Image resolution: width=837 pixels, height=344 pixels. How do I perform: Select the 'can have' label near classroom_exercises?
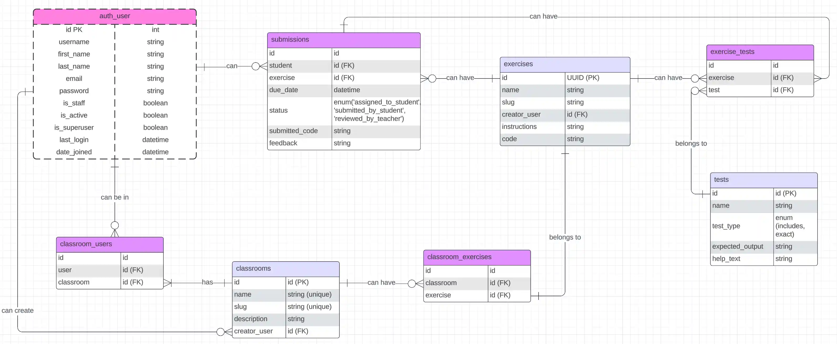pyautogui.click(x=381, y=282)
